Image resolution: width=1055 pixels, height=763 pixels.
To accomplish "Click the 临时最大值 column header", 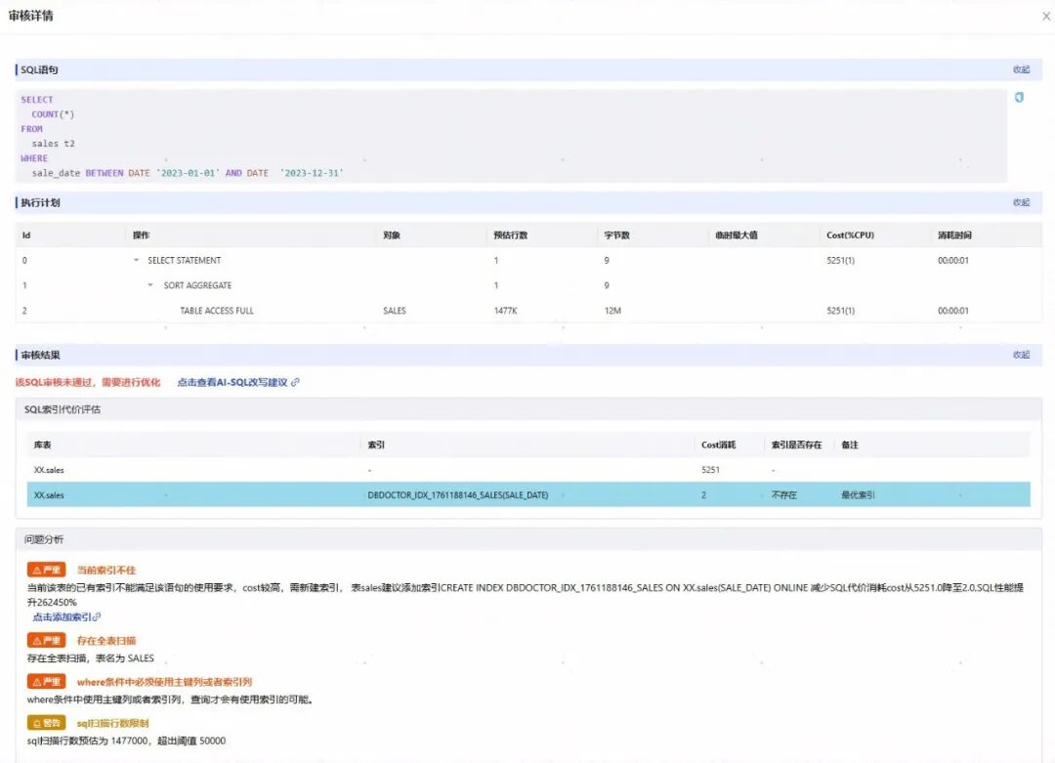I will [737, 234].
